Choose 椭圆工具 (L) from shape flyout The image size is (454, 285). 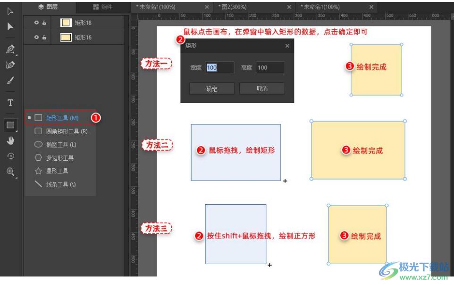(60, 145)
